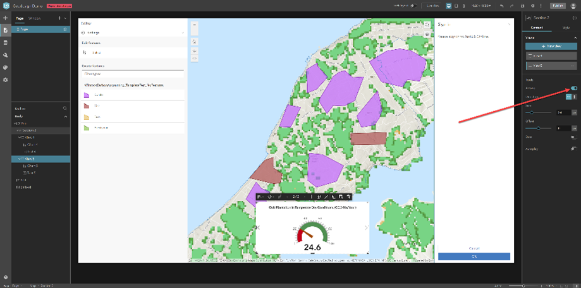The image size is (581, 288).
Task: Switch to the Window tab
Action: 35,18
